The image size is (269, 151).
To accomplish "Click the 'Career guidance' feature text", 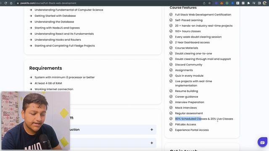I will point(187,96).
